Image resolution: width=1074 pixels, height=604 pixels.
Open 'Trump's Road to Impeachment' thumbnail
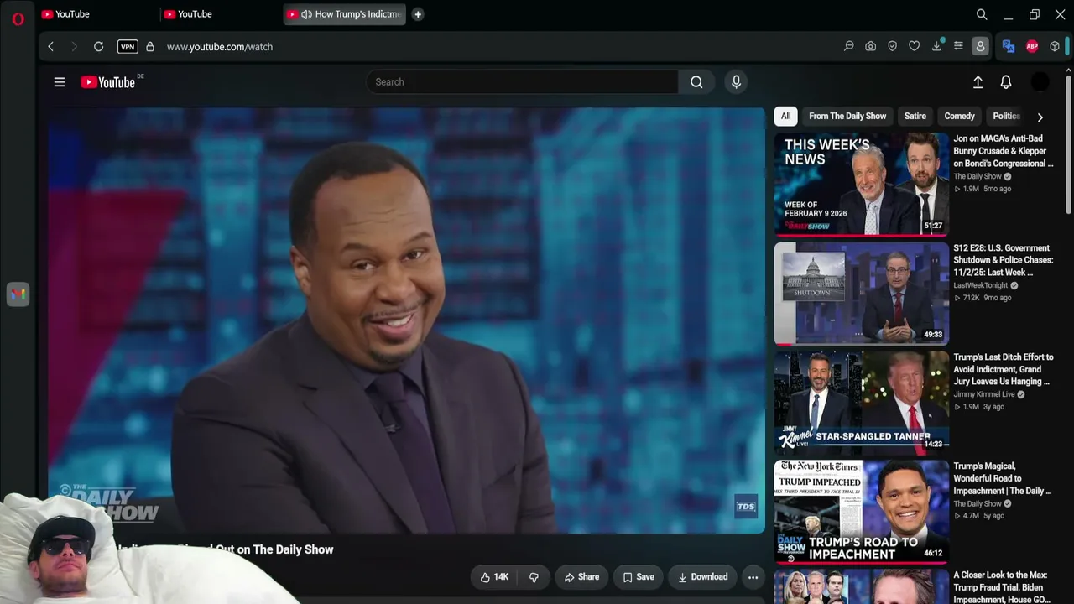pos(862,512)
